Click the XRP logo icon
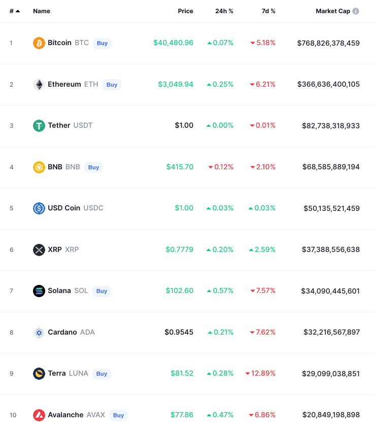 tap(39, 250)
